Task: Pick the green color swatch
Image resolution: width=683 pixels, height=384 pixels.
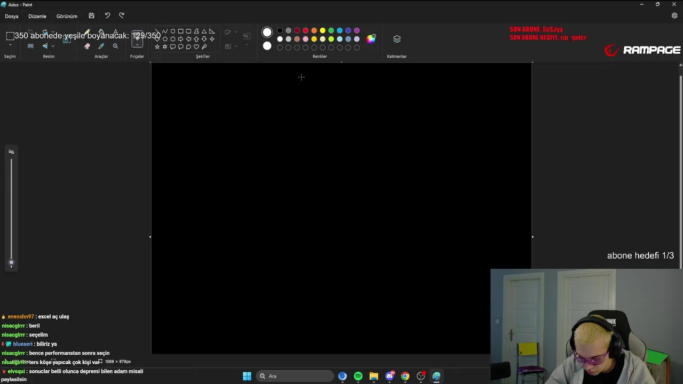Action: coord(331,30)
